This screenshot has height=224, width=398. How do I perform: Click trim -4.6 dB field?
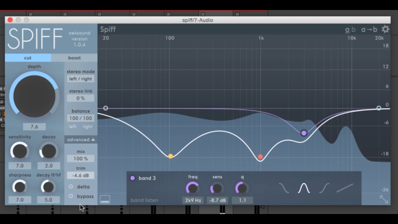[81, 175]
